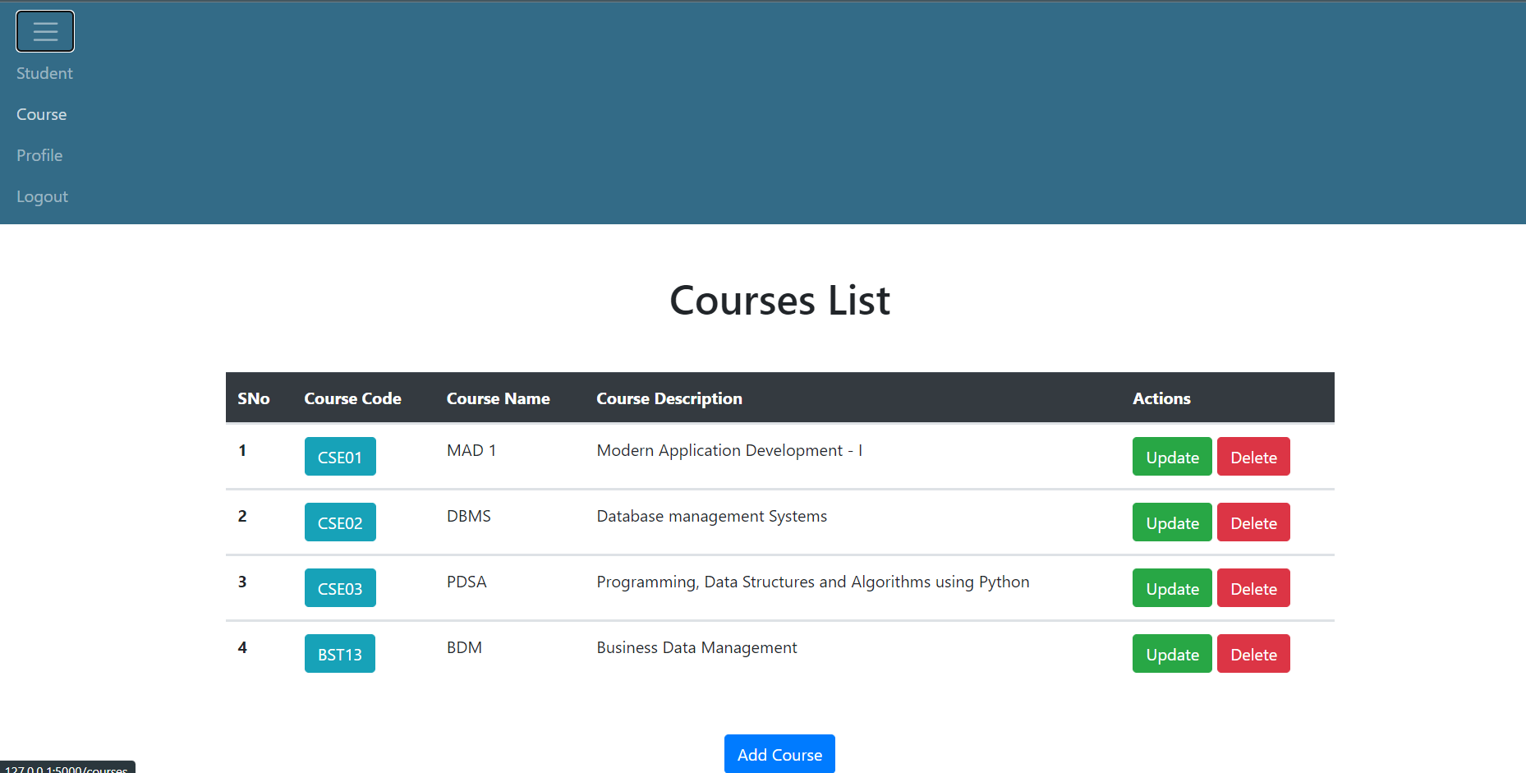Delete the DBMS course
This screenshot has width=1526, height=773.
[1253, 522]
